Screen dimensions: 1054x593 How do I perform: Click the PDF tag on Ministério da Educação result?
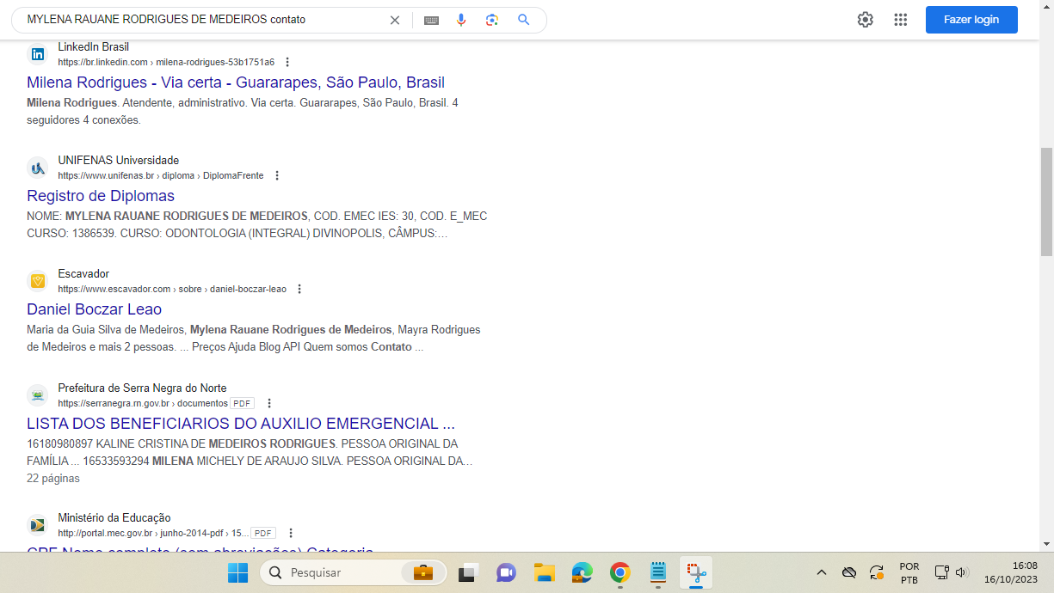(263, 533)
